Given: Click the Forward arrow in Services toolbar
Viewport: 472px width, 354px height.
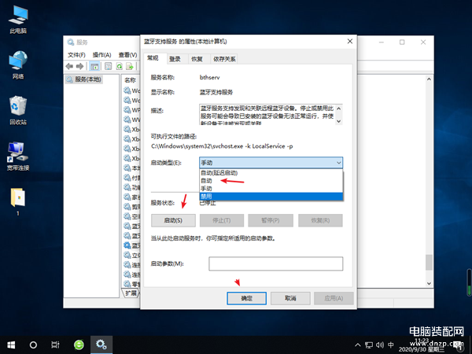Looking at the screenshot, I should 79,66.
